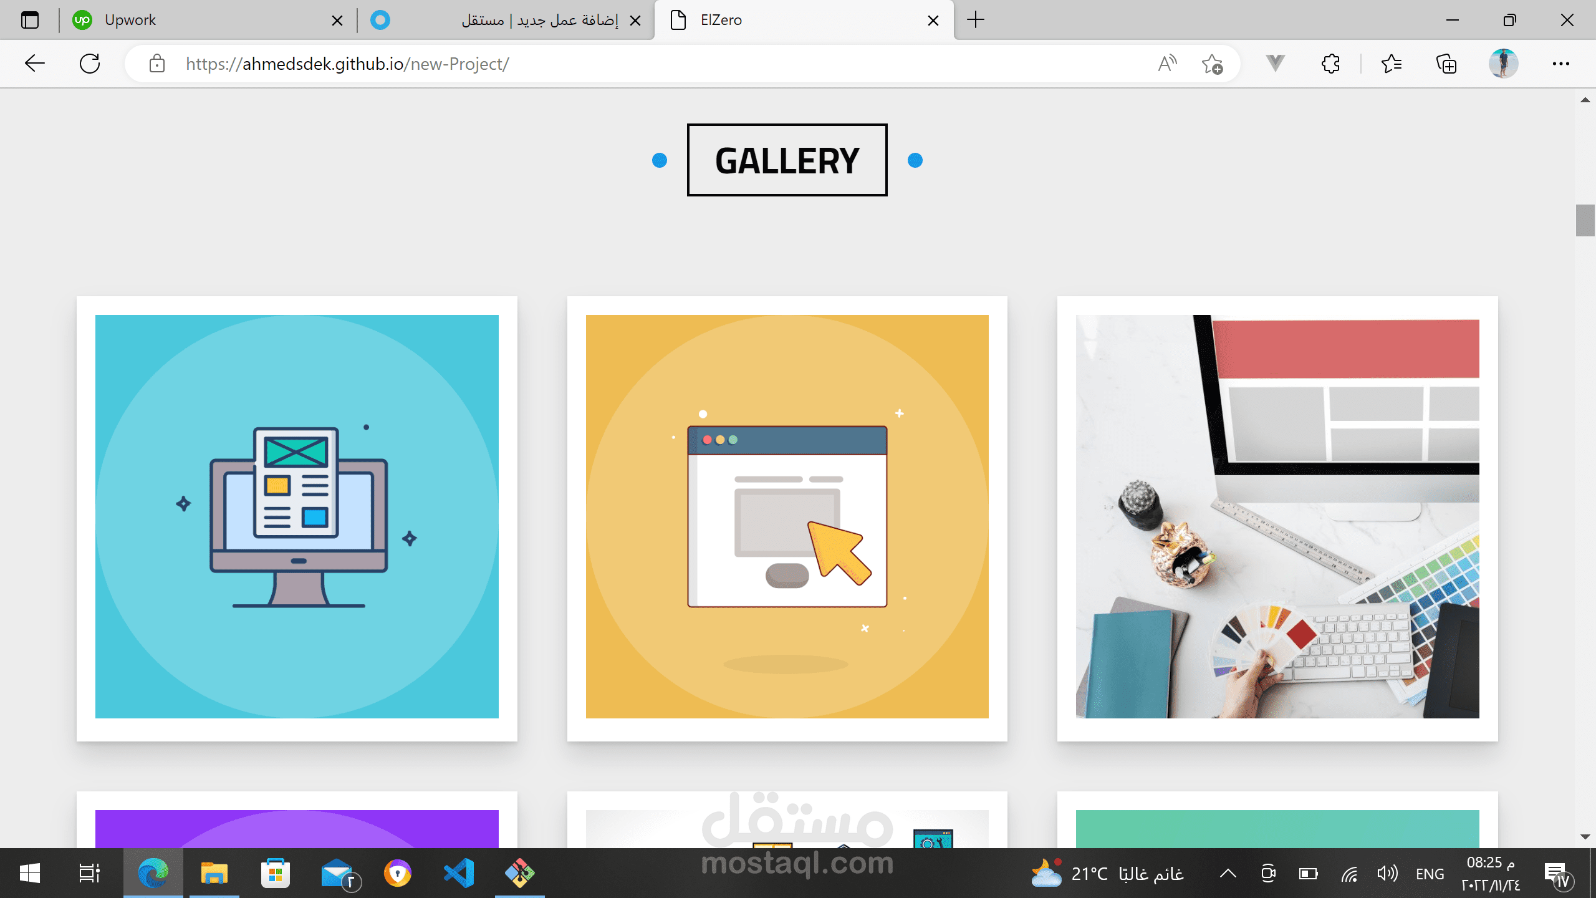1596x898 pixels.
Task: Open the Favorites list icon
Action: click(x=1391, y=64)
